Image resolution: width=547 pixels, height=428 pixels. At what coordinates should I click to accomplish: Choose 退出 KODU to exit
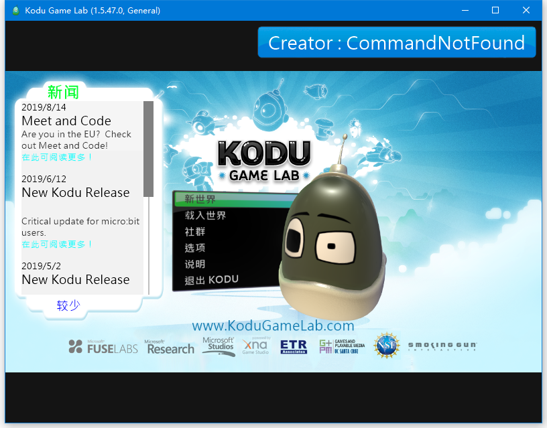(211, 279)
